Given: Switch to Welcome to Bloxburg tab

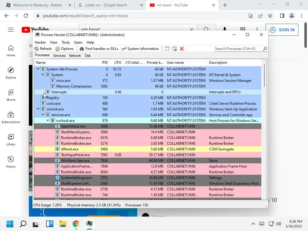Looking at the screenshot, I should pos(37,5).
